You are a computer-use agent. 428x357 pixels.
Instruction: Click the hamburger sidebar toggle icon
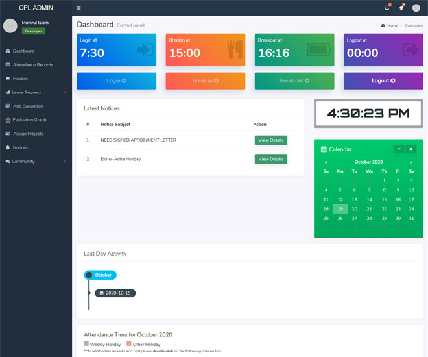[x=78, y=8]
